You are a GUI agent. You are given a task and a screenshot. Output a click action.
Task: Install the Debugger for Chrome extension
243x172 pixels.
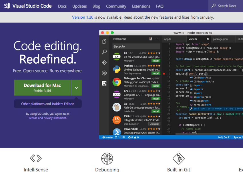(156, 86)
